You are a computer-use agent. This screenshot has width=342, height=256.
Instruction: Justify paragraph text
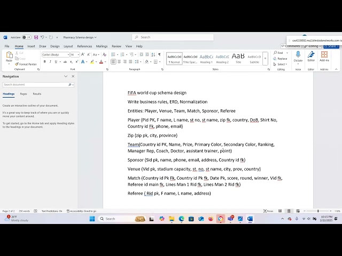(130, 62)
